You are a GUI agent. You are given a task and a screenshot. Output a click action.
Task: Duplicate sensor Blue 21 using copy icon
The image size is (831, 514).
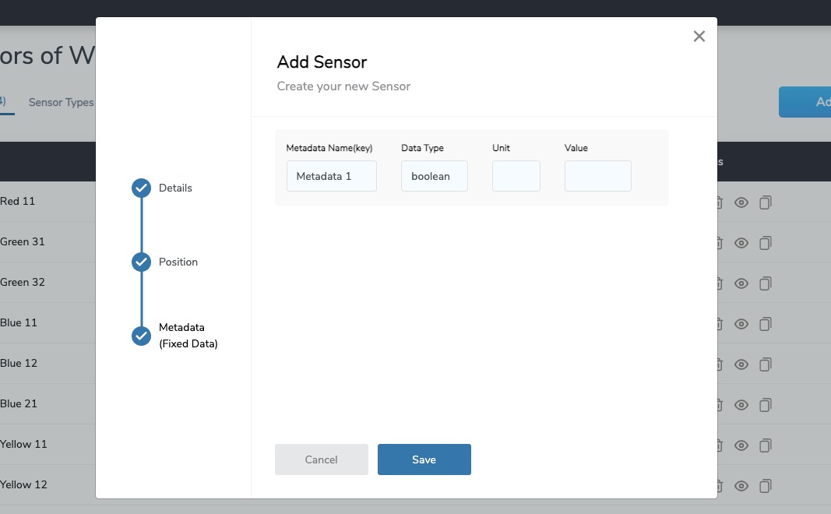[x=766, y=404]
